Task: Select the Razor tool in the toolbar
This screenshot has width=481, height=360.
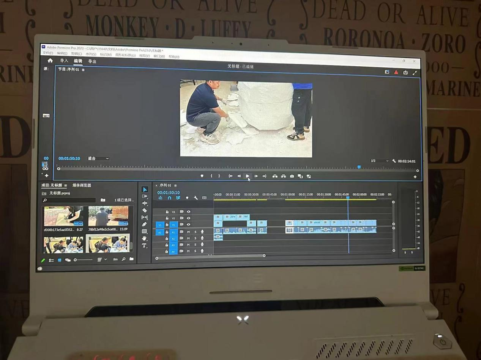Action: click(x=144, y=210)
